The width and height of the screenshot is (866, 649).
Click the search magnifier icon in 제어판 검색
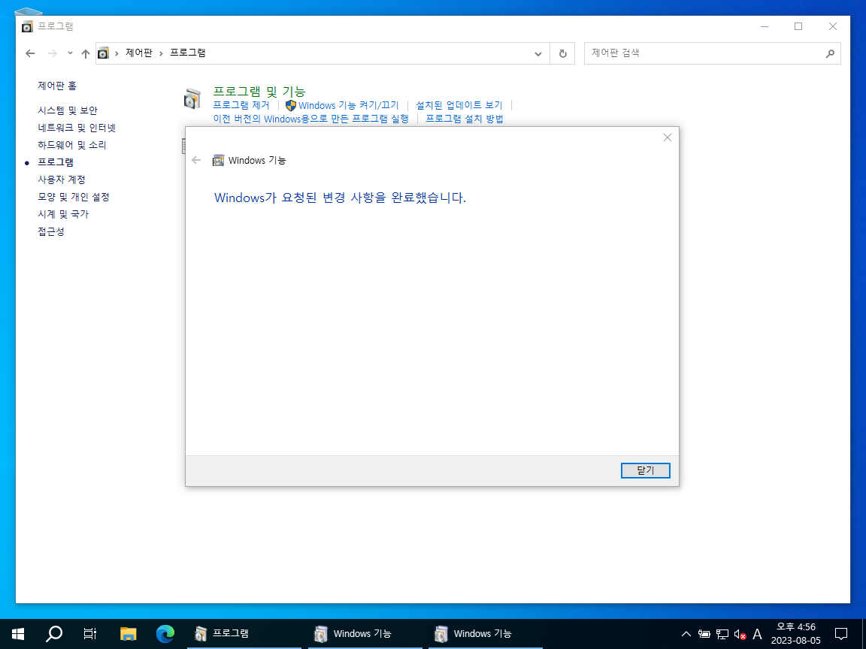(830, 53)
